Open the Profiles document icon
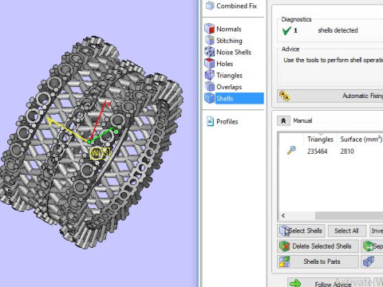This screenshot has width=383, height=287. tap(210, 121)
